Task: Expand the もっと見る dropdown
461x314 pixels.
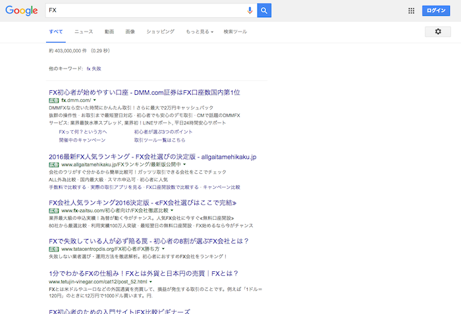Action: click(x=200, y=32)
